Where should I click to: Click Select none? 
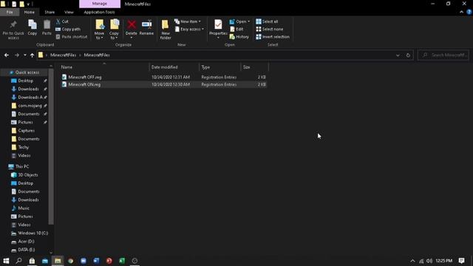(269, 30)
